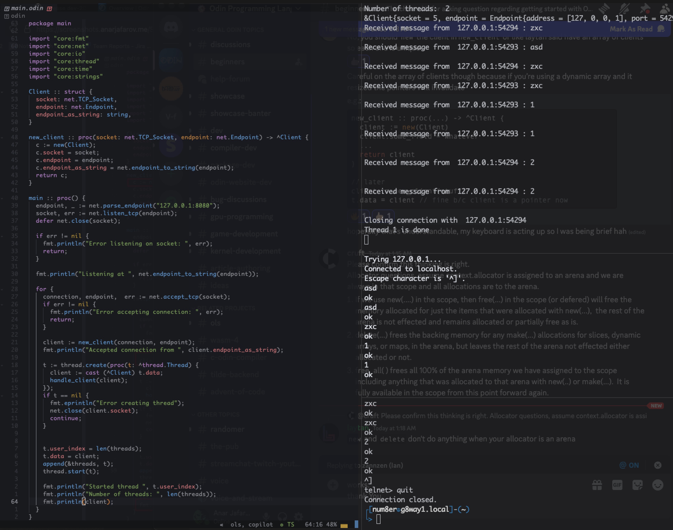Open Discord Threads icon in channel header

pos(604,8)
